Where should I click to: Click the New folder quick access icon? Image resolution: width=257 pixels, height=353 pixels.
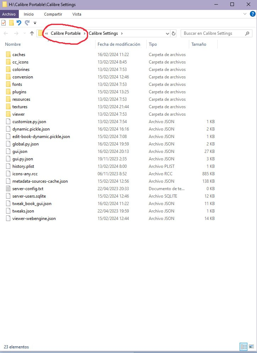11,23
